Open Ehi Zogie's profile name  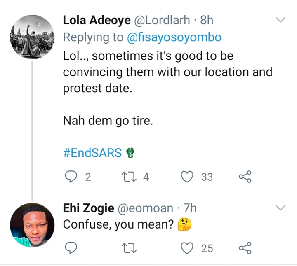pyautogui.click(x=88, y=208)
